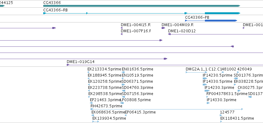Click the CG43366-RB transcript label
Viewport: 263px width, 123px height.
click(x=55, y=10)
